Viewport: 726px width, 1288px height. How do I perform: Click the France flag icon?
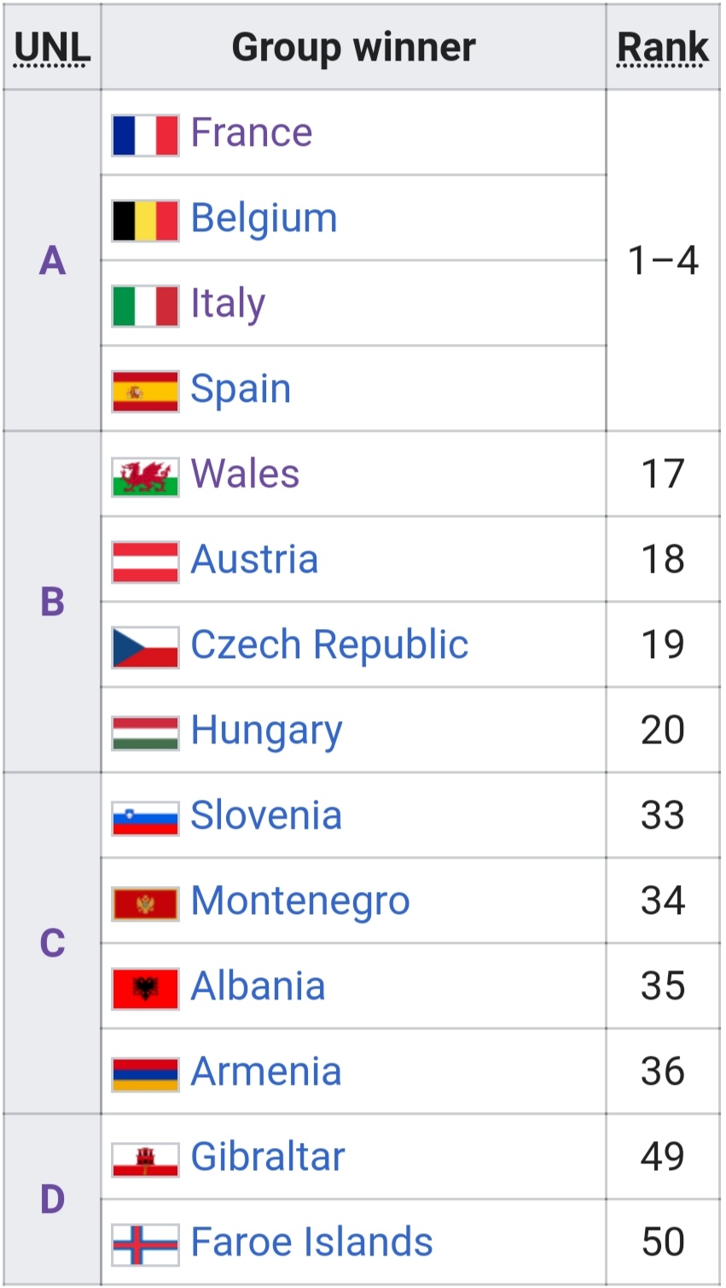click(145, 135)
